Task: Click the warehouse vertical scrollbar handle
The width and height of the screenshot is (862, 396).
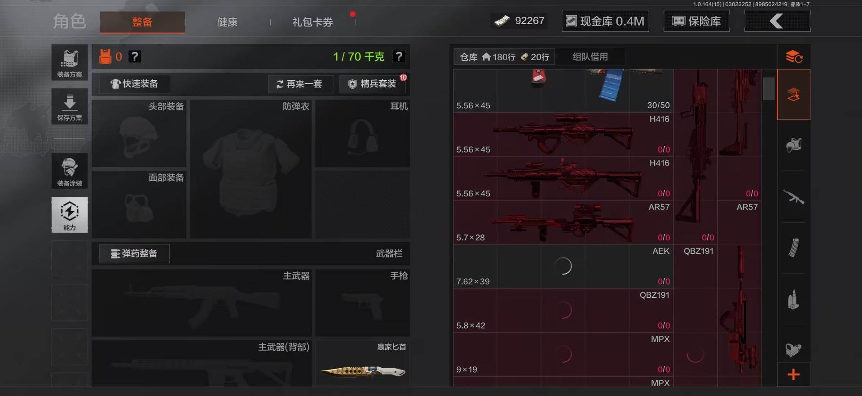Action: [769, 89]
